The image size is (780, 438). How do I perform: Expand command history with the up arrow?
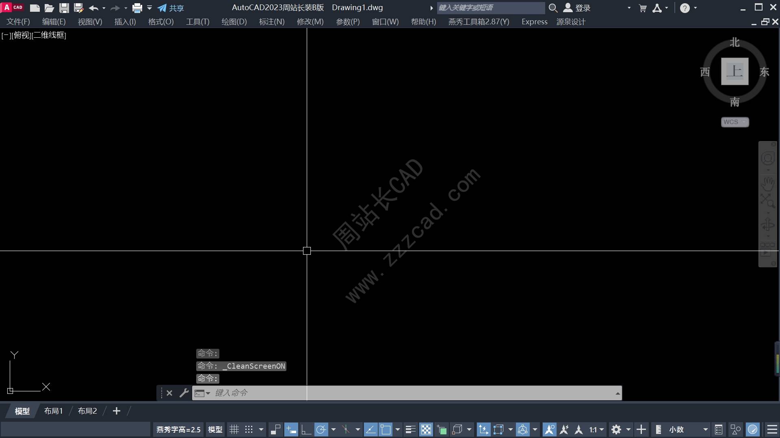[617, 393]
